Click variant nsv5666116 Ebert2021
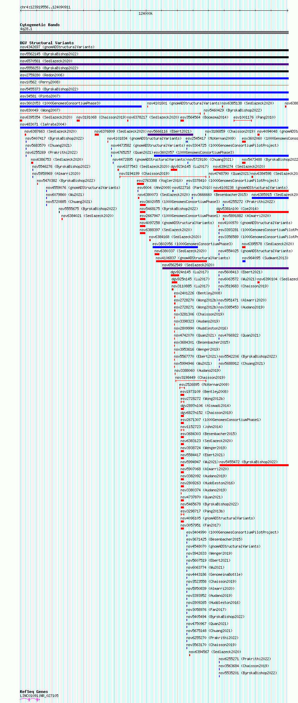 (169, 131)
